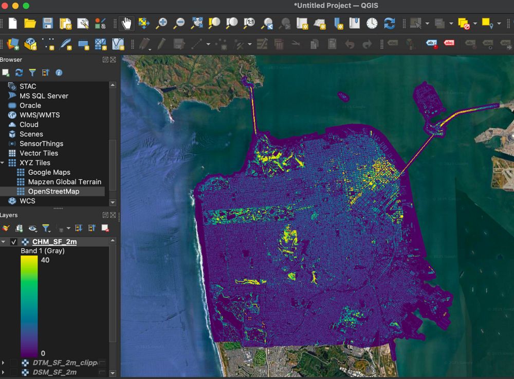The width and height of the screenshot is (514, 379).
Task: Uncheck the CHM_SF_2m layer visibility checkbox
Action: click(14, 242)
